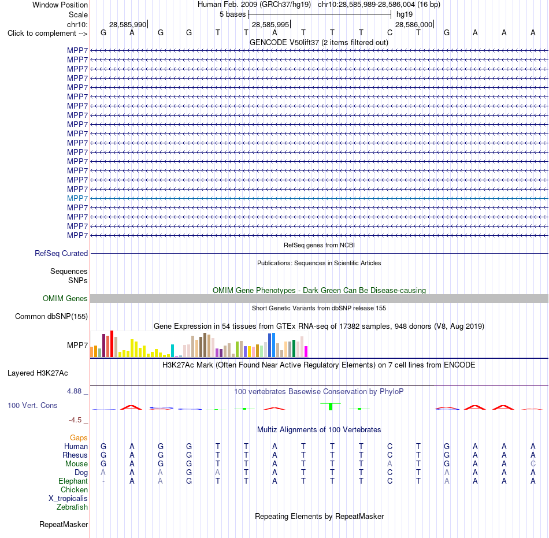Click the Dog alignment row label
Viewport: 549px width, 538px height.
click(x=81, y=473)
